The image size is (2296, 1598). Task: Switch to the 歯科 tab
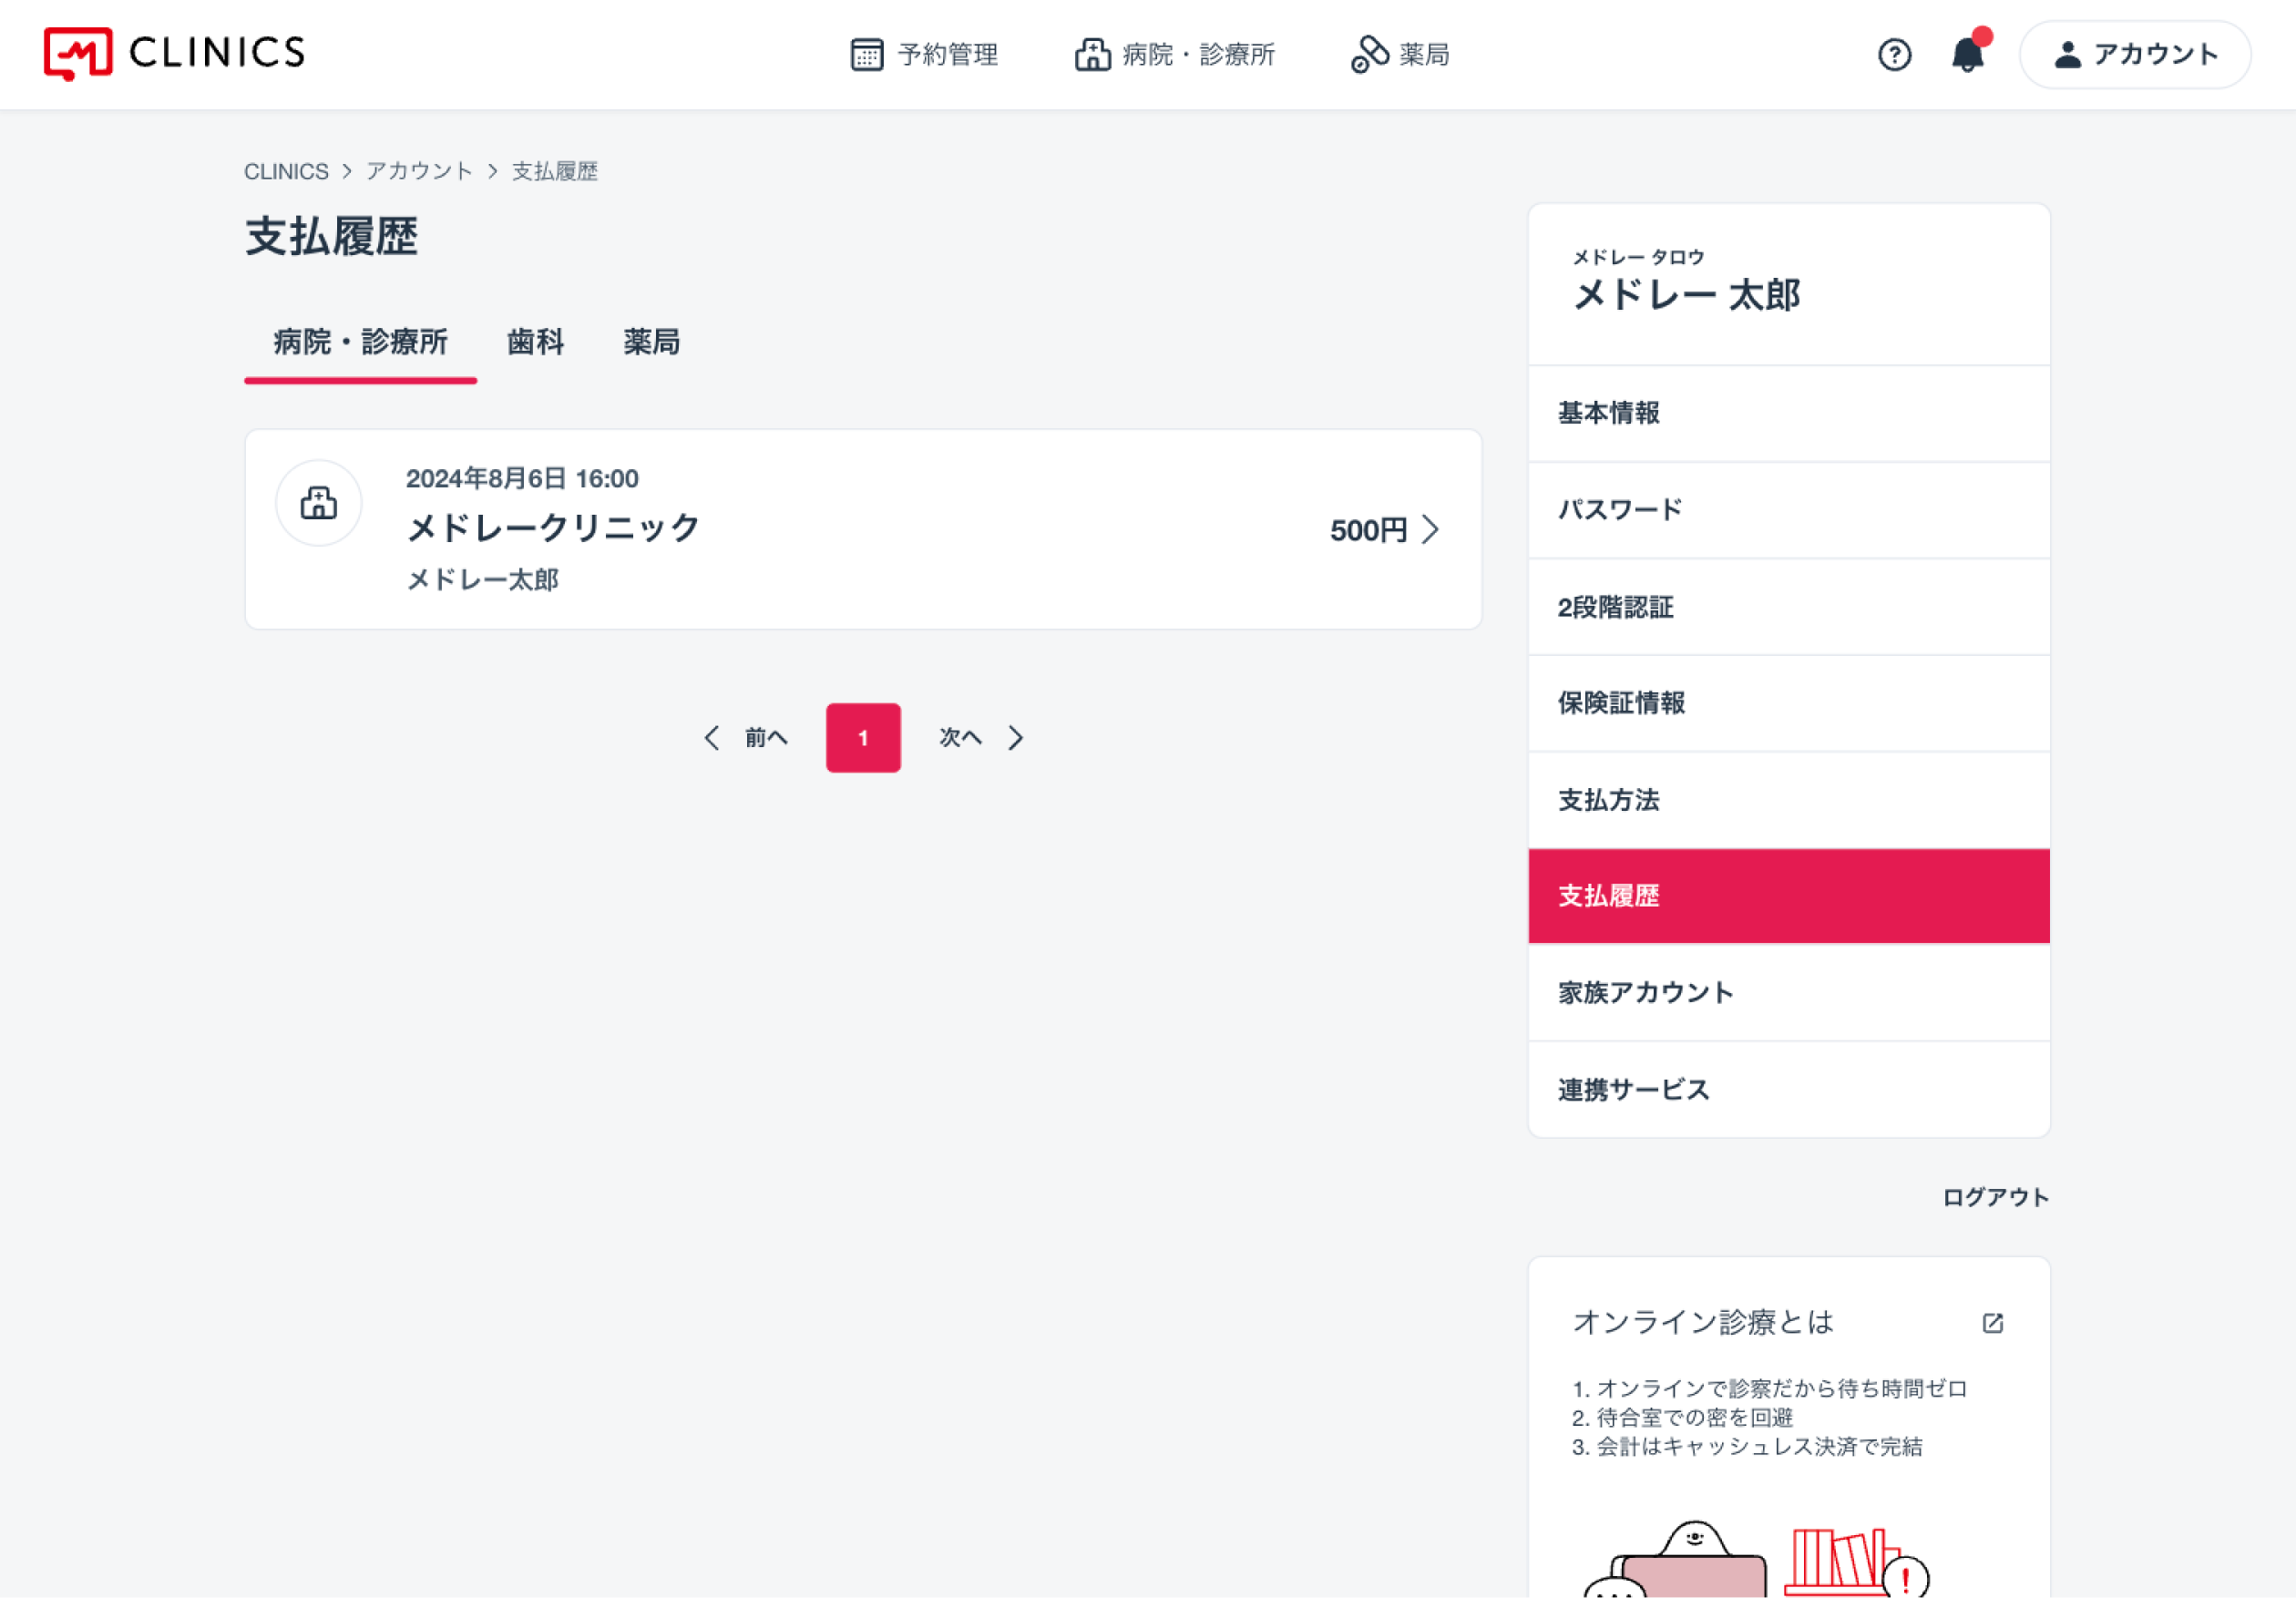[535, 343]
